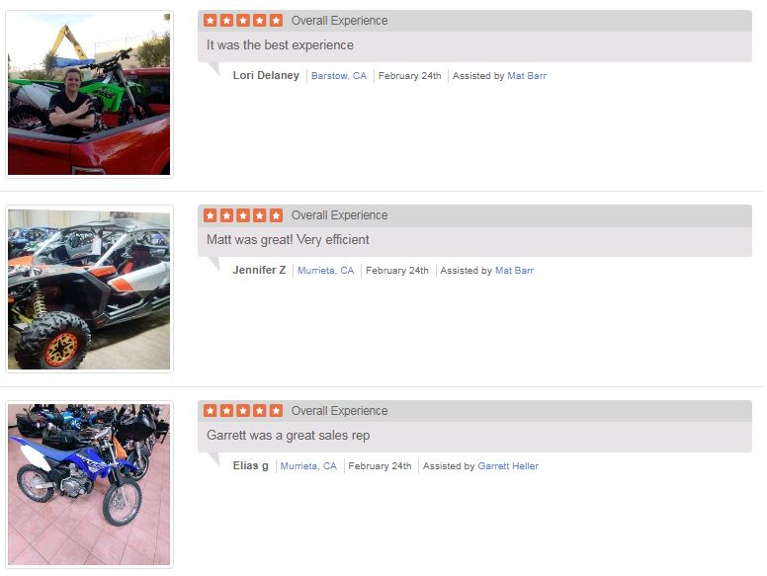The height and width of the screenshot is (576, 767).
Task: Click the Lori Delaney reviewer name
Action: pyautogui.click(x=266, y=75)
